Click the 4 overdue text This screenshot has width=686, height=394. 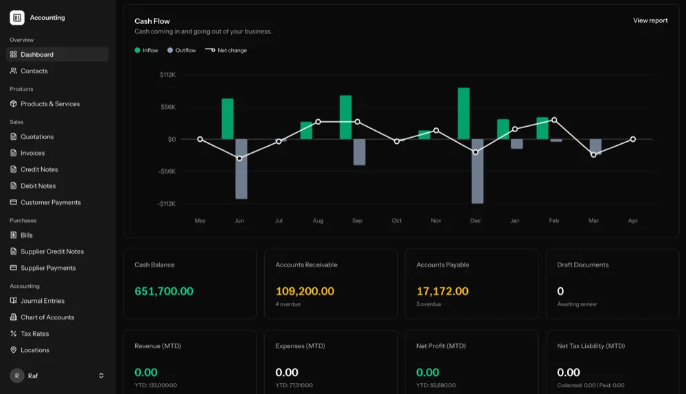(x=288, y=304)
